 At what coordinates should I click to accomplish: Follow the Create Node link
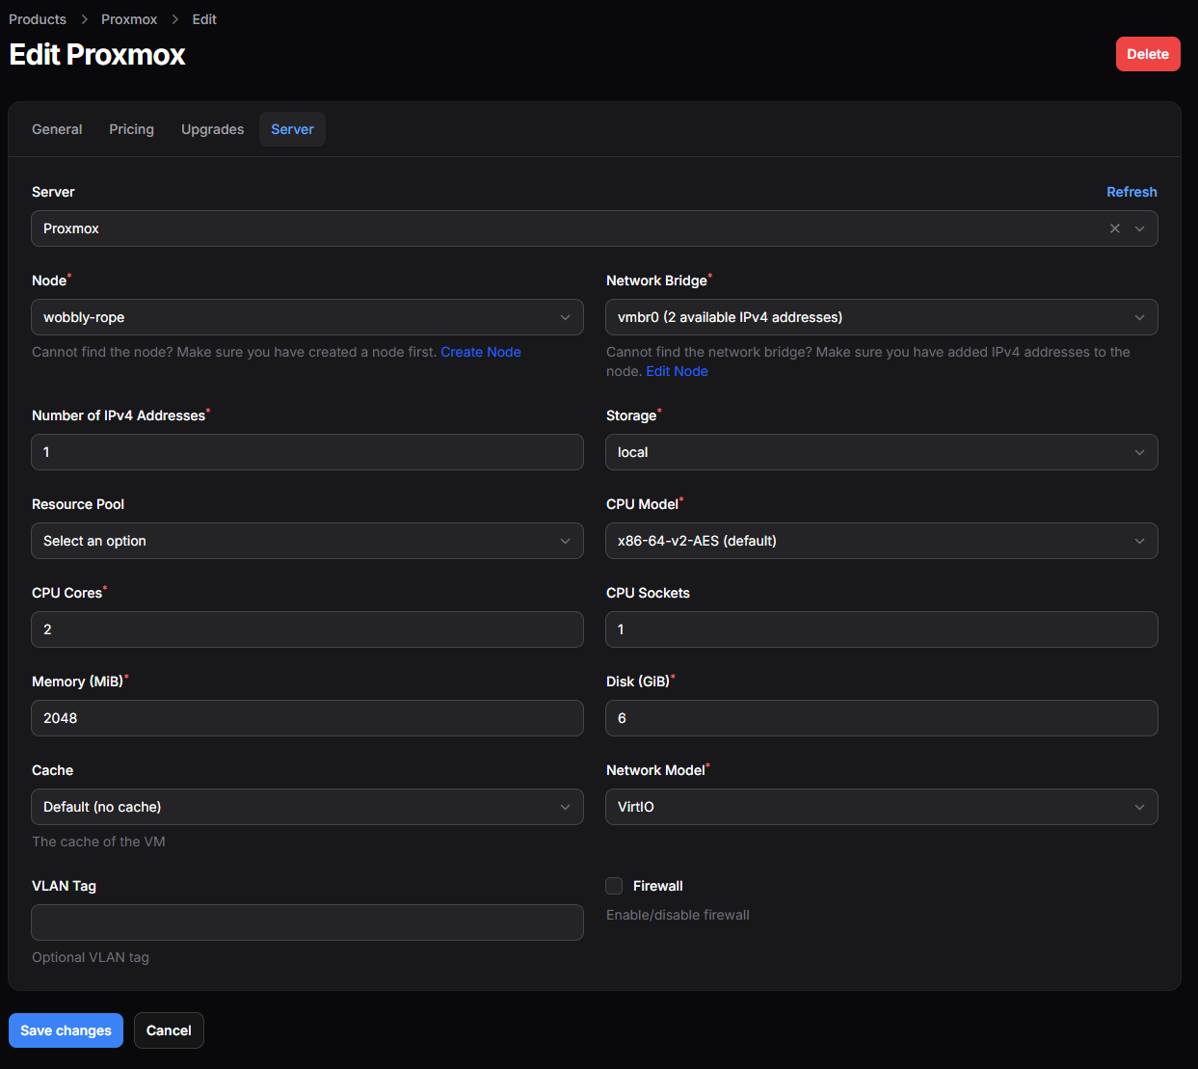[x=480, y=352]
